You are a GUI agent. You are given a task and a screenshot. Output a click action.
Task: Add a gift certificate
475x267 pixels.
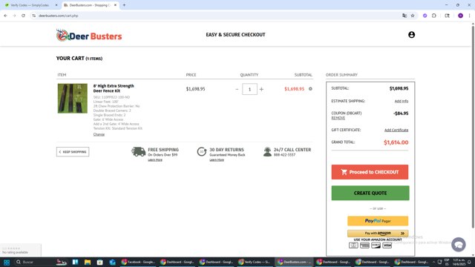pyautogui.click(x=396, y=130)
